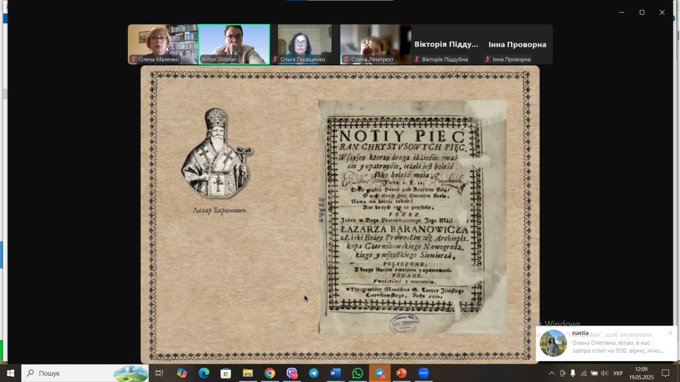Switch the УКР input language
The height and width of the screenshot is (382, 680).
(x=618, y=373)
